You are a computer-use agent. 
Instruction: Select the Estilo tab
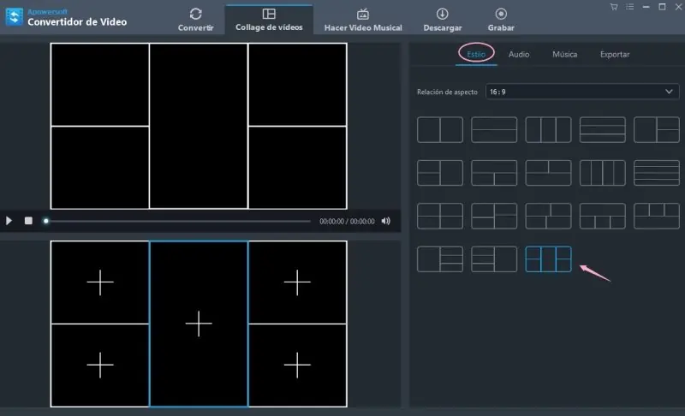476,54
